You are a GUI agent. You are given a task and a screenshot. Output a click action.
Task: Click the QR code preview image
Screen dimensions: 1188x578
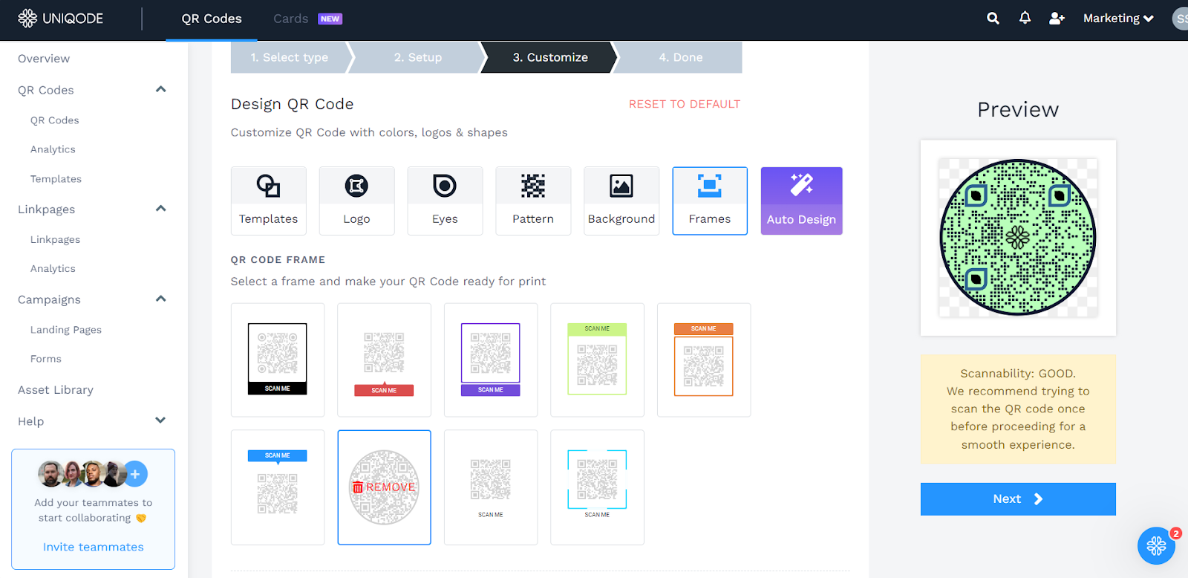(1018, 238)
